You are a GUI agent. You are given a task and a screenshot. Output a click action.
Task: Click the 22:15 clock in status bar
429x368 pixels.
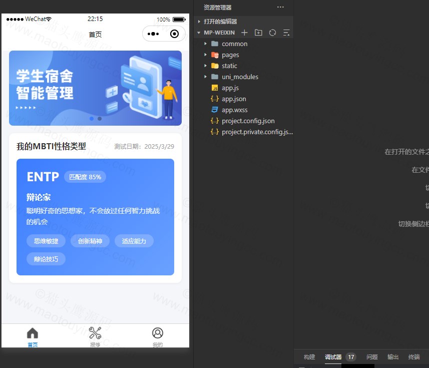tap(95, 19)
